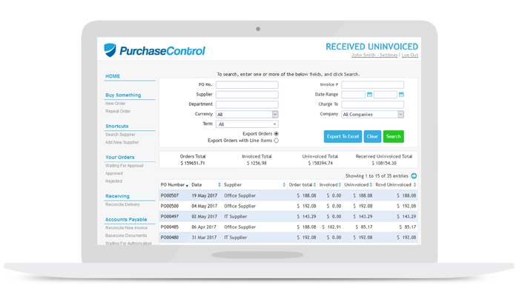Viewport: 519px width, 296px height.
Task: Open New Order in sidebar
Action: [115, 104]
